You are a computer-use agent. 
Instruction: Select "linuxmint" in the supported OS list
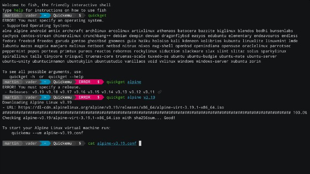[x=276, y=41]
